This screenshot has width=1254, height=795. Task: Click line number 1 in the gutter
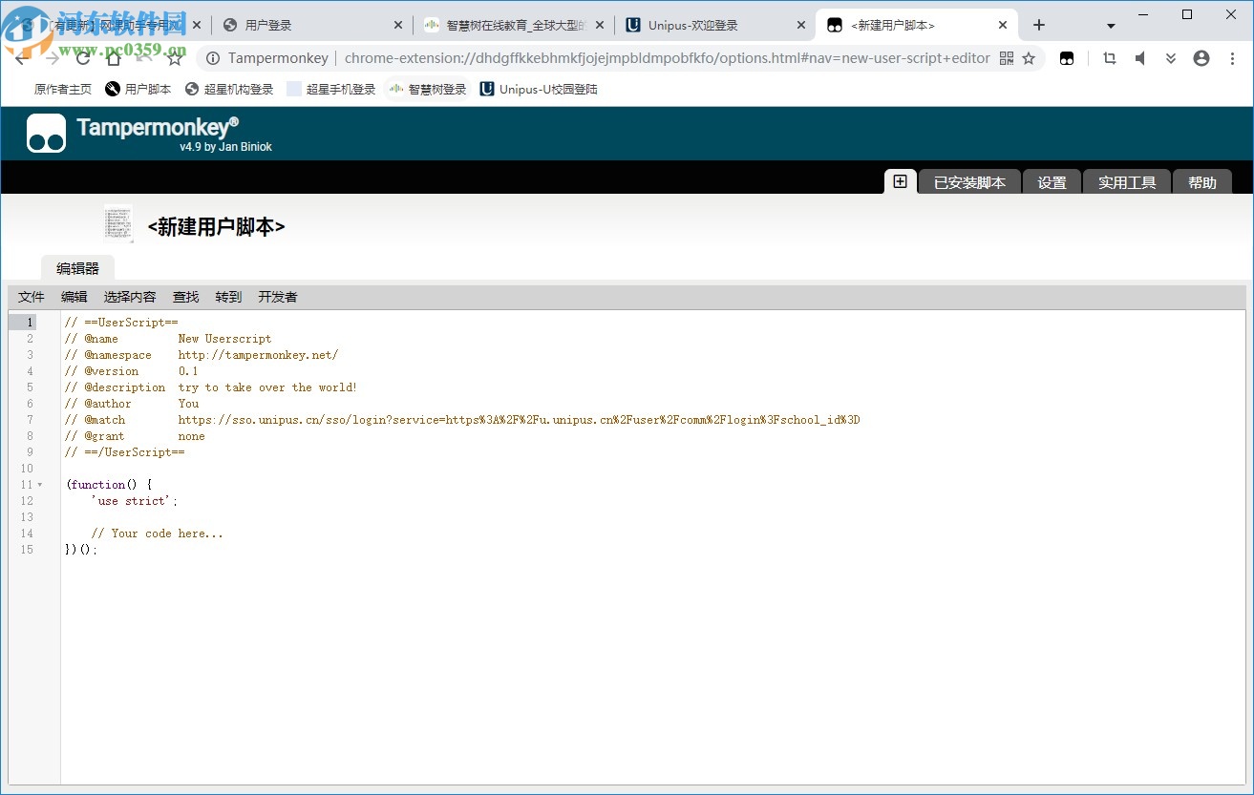30,323
